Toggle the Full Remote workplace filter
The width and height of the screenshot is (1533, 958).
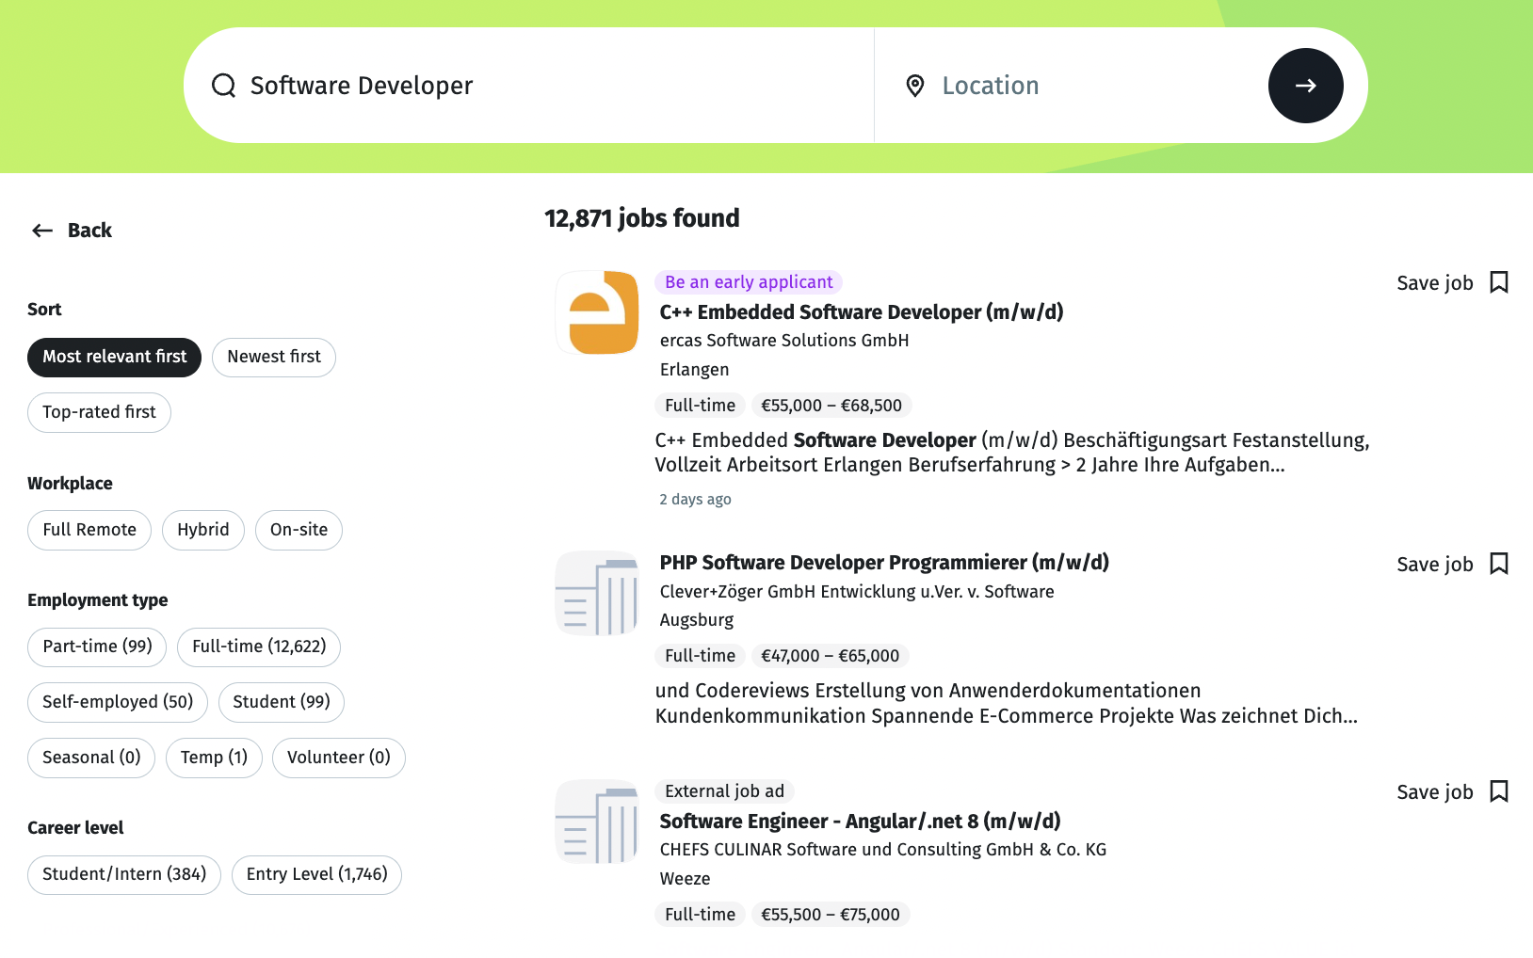(x=89, y=530)
